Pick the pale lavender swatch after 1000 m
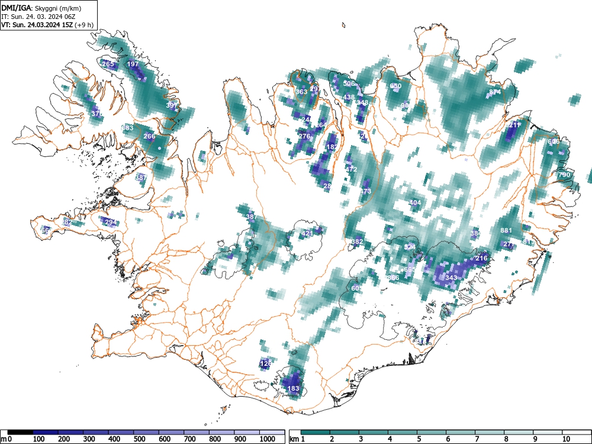The width and height of the screenshot is (592, 444). coord(272,432)
